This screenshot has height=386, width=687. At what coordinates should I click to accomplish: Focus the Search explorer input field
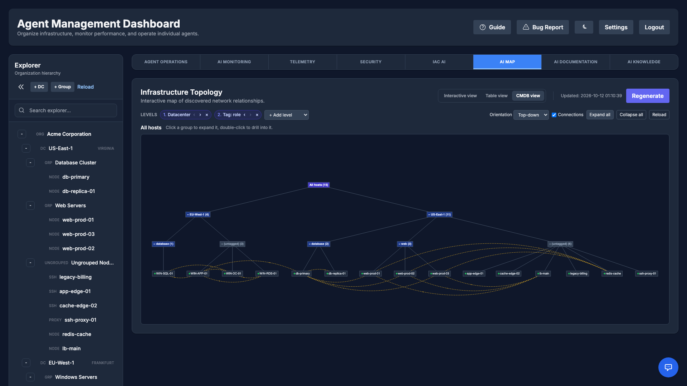click(66, 110)
